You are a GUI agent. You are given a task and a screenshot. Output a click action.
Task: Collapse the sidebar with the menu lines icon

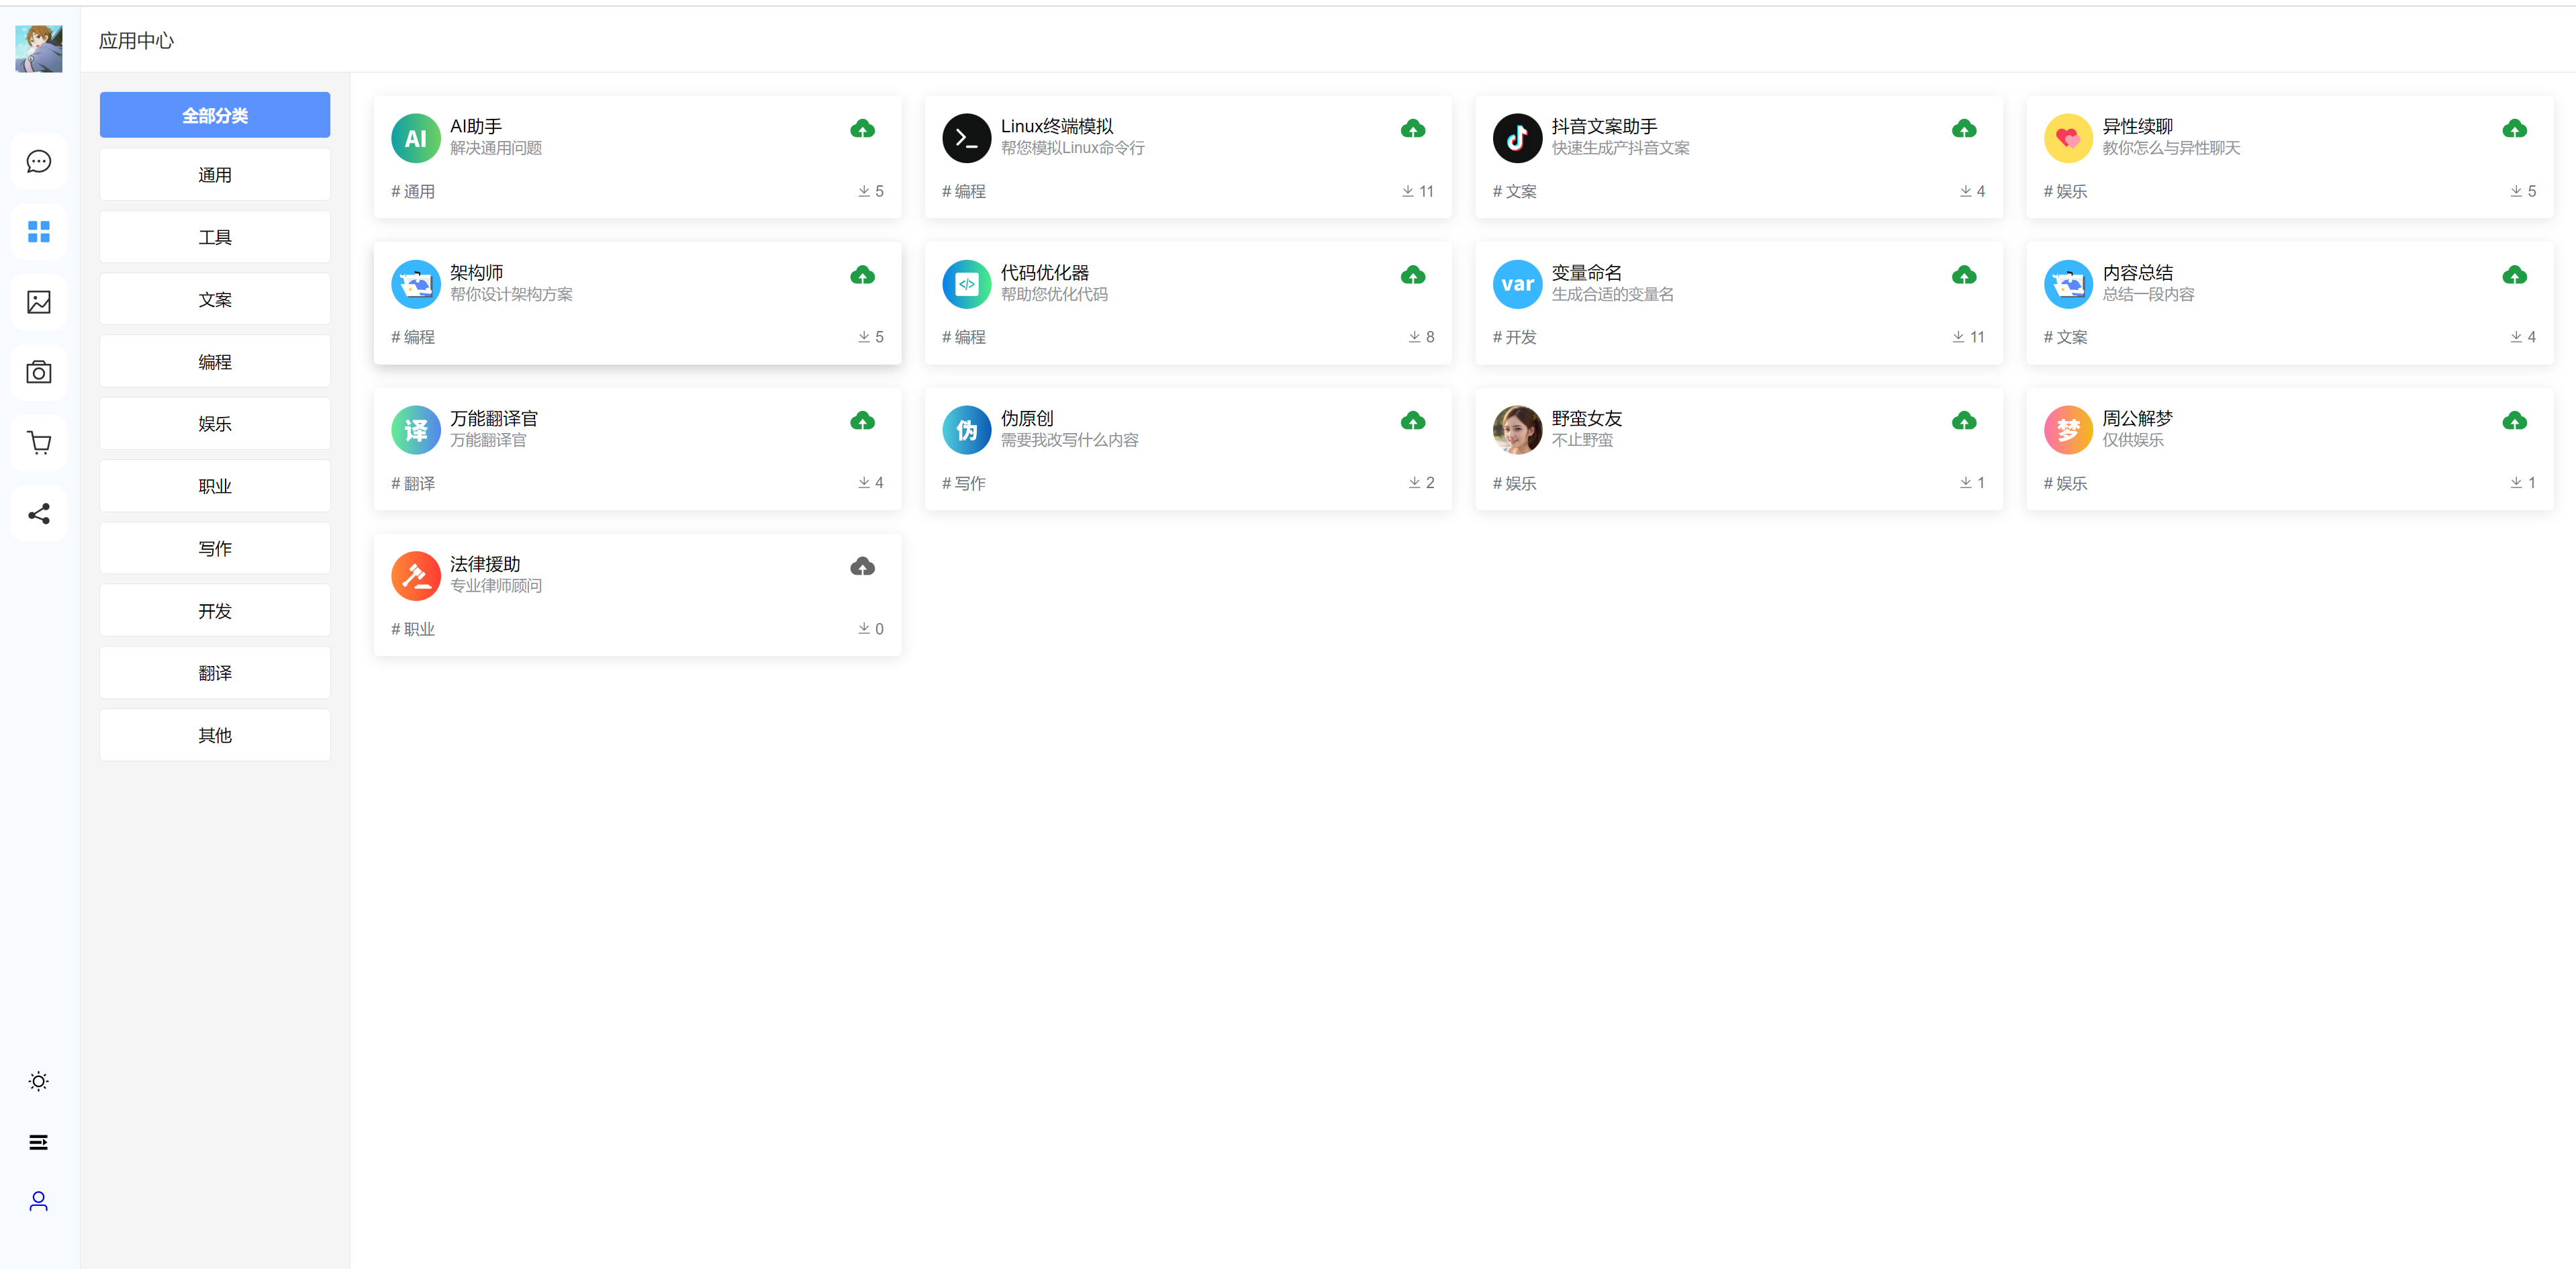tap(39, 1142)
